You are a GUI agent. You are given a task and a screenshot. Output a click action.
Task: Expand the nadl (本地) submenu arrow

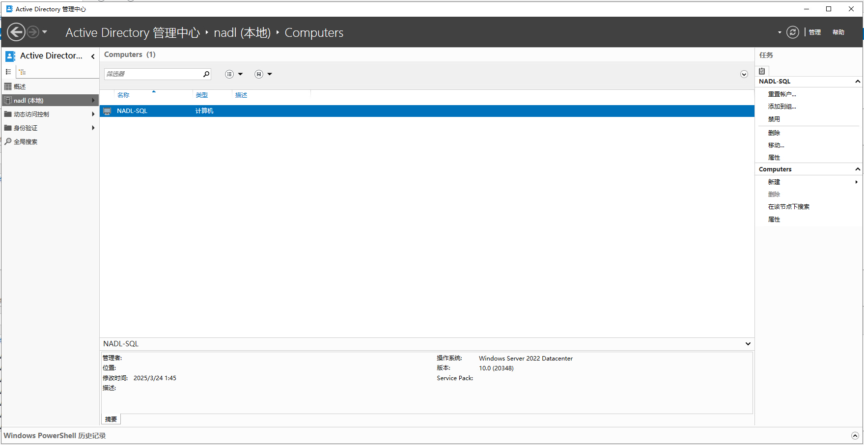93,100
